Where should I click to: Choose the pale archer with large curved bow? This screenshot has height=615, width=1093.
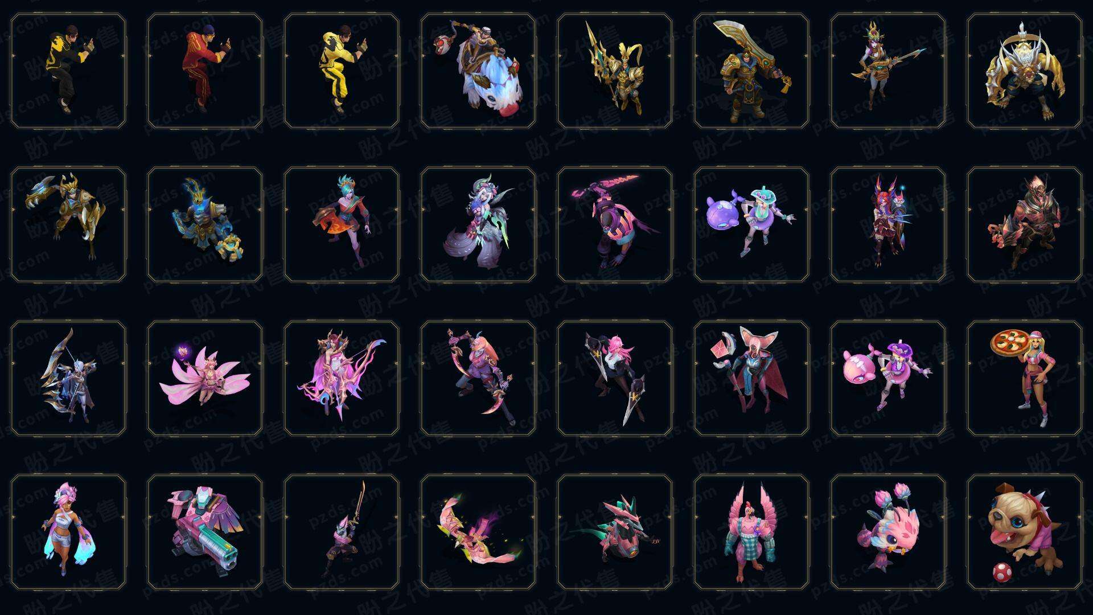click(x=68, y=378)
